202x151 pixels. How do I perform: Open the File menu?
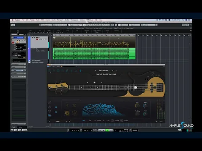23,20
